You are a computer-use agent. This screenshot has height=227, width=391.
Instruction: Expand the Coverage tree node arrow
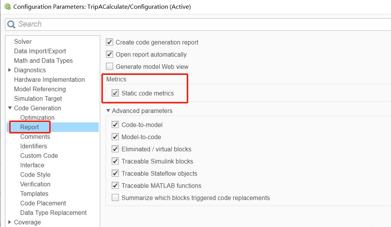click(10, 222)
